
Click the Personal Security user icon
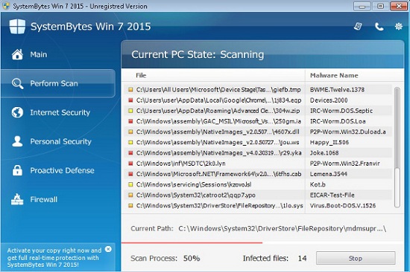tap(17, 141)
